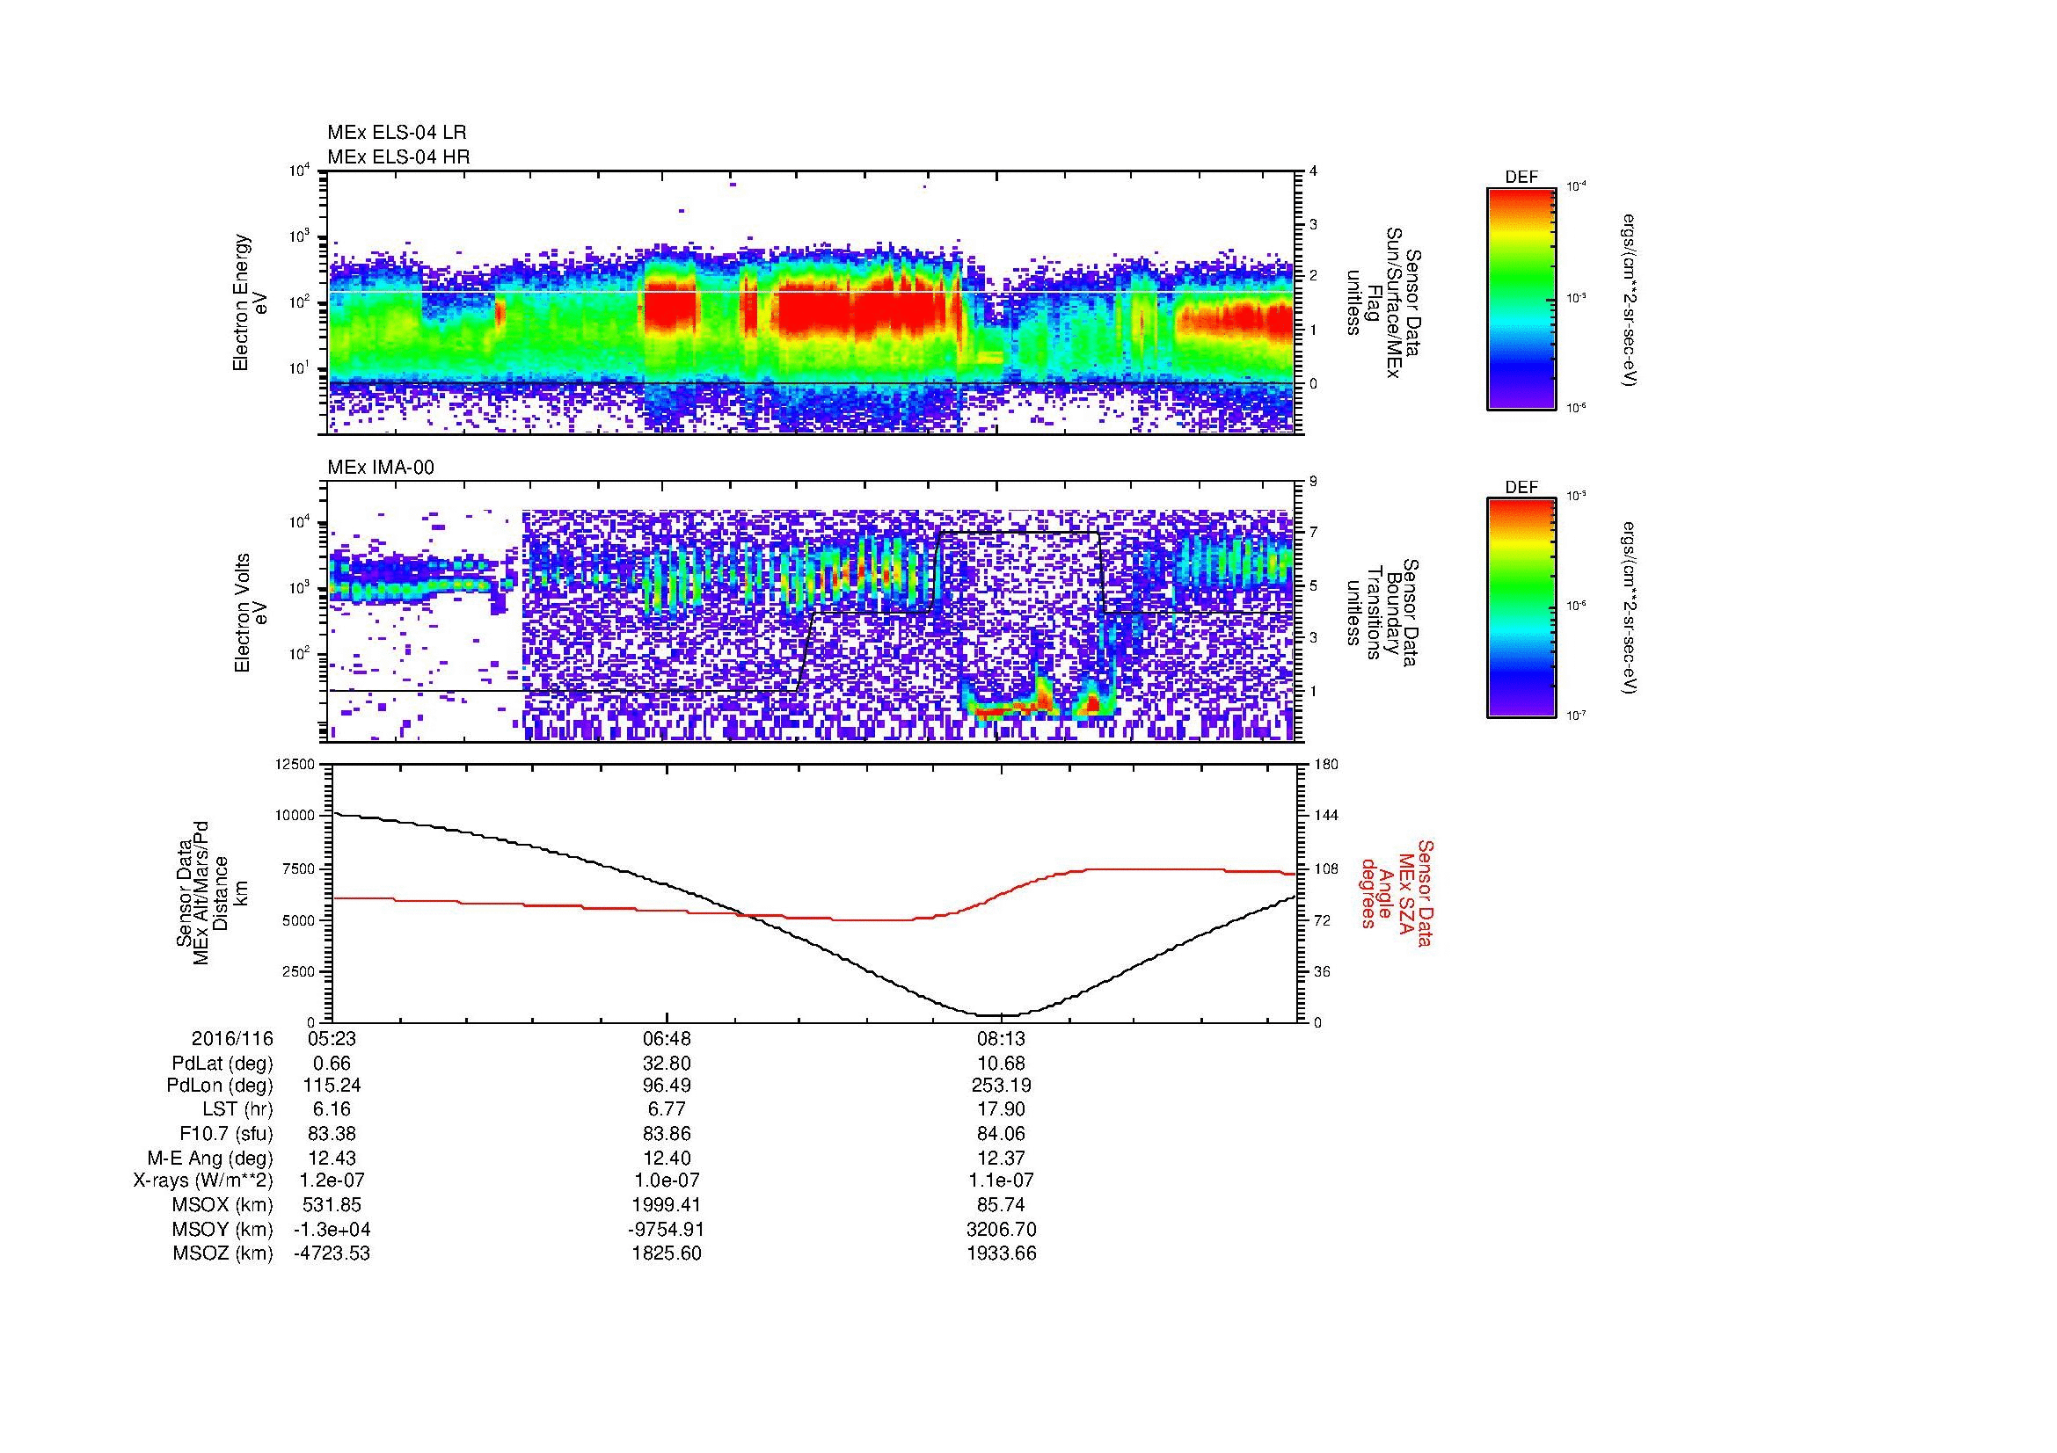Click the Electron Volts eV axis label
Image resolution: width=2057 pixels, height=1453 pixels.
[250, 614]
